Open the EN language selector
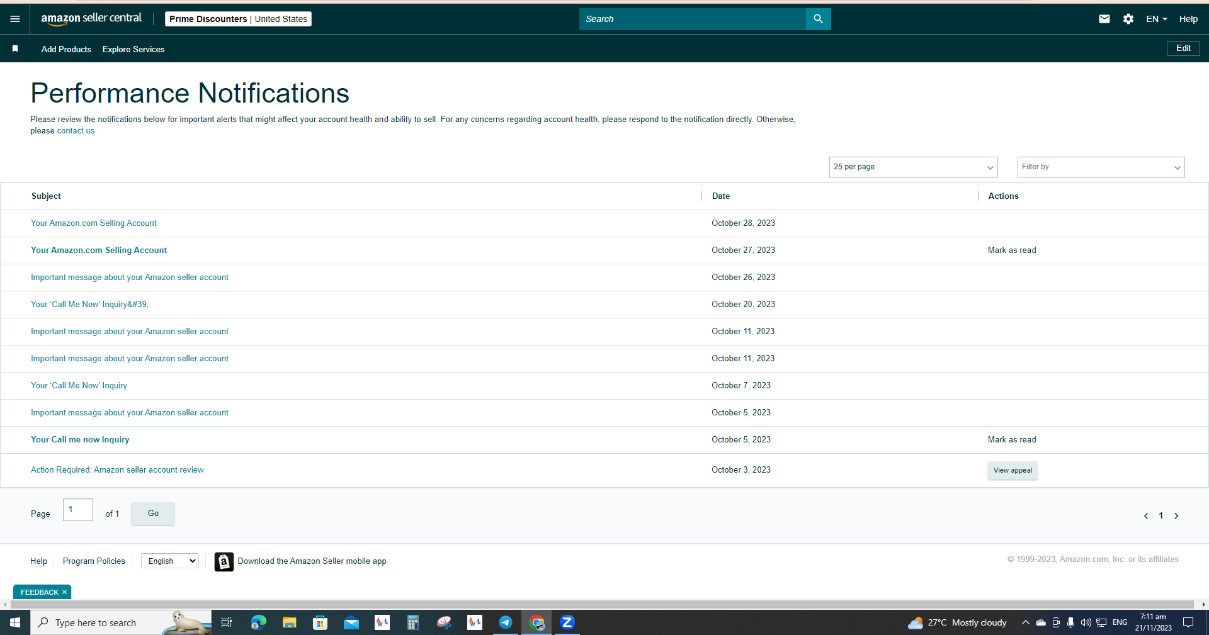1209x635 pixels. pyautogui.click(x=1156, y=19)
